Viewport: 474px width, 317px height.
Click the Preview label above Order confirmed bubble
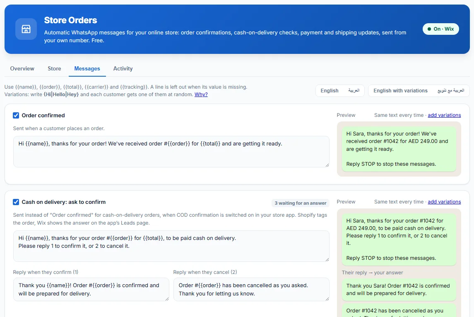346,115
